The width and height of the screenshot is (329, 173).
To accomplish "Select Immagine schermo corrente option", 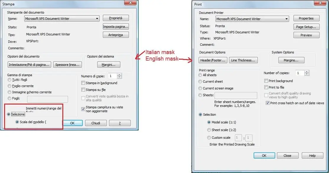I will [x=9, y=92].
